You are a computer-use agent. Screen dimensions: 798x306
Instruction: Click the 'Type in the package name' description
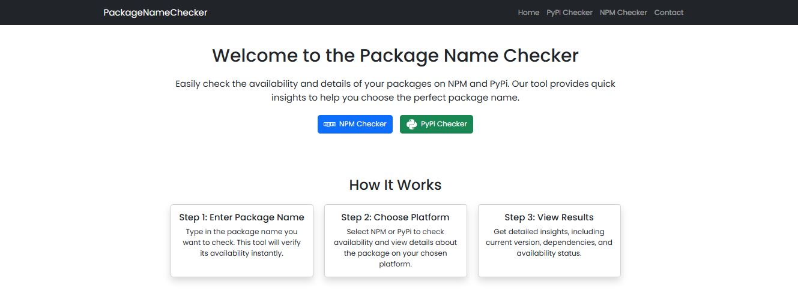click(x=241, y=243)
